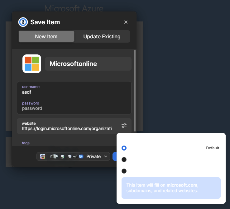
Task: Click the blue autofill info banner
Action: click(171, 188)
